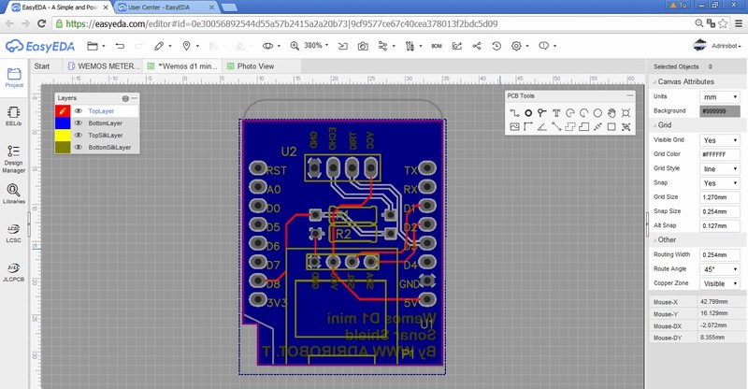Select the Solid Region tool in PCB Tools
Viewport: 748px width, 389px height.
[583, 126]
